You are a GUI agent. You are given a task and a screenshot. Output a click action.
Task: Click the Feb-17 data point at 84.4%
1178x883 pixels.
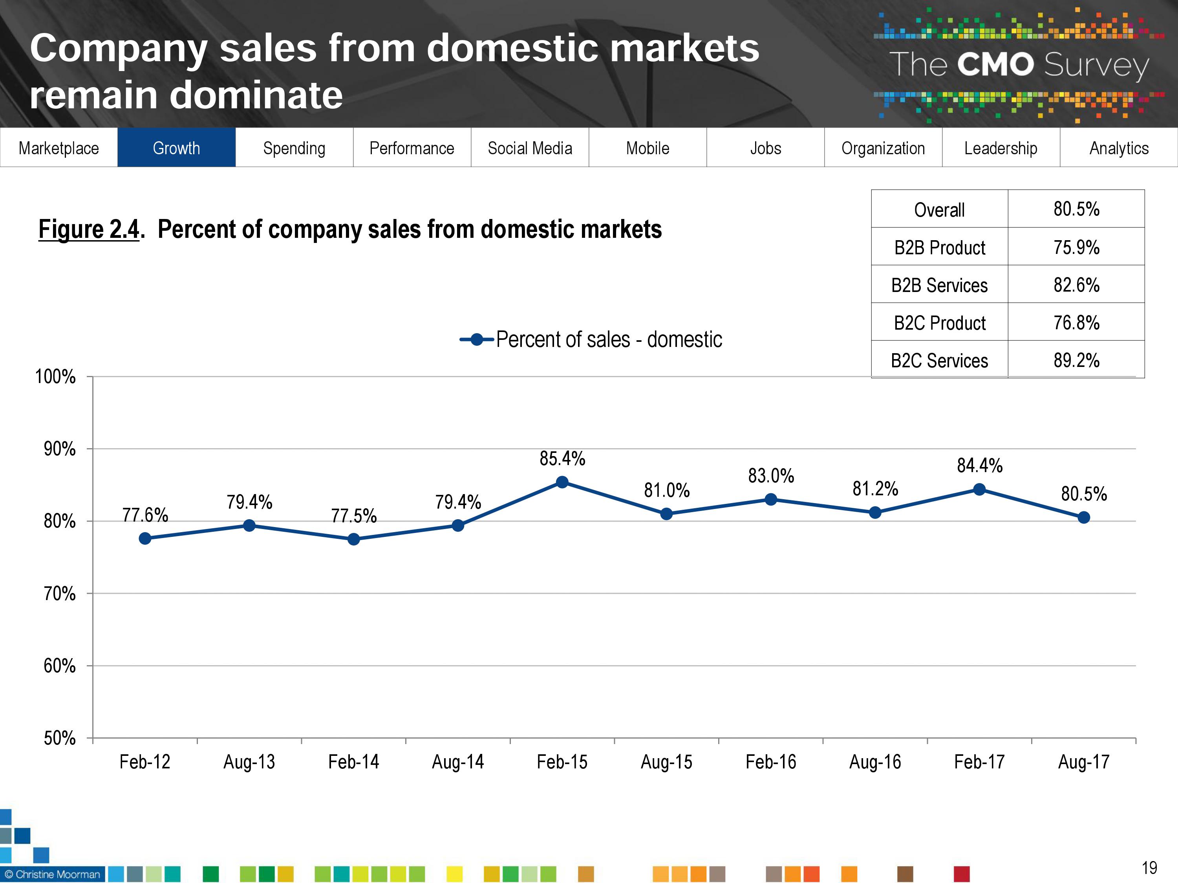pyautogui.click(x=979, y=490)
